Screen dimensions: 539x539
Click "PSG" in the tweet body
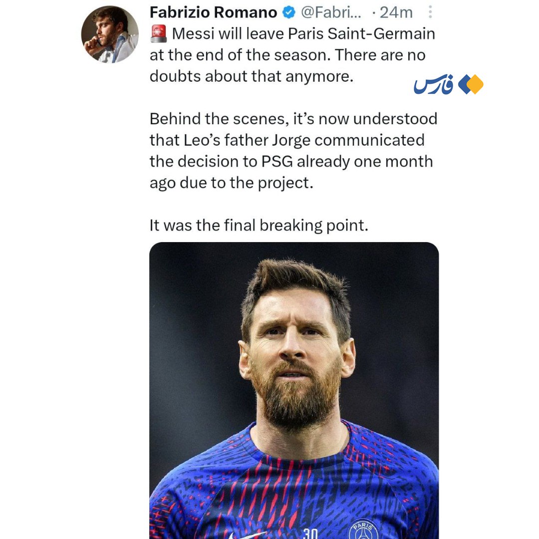click(x=274, y=162)
